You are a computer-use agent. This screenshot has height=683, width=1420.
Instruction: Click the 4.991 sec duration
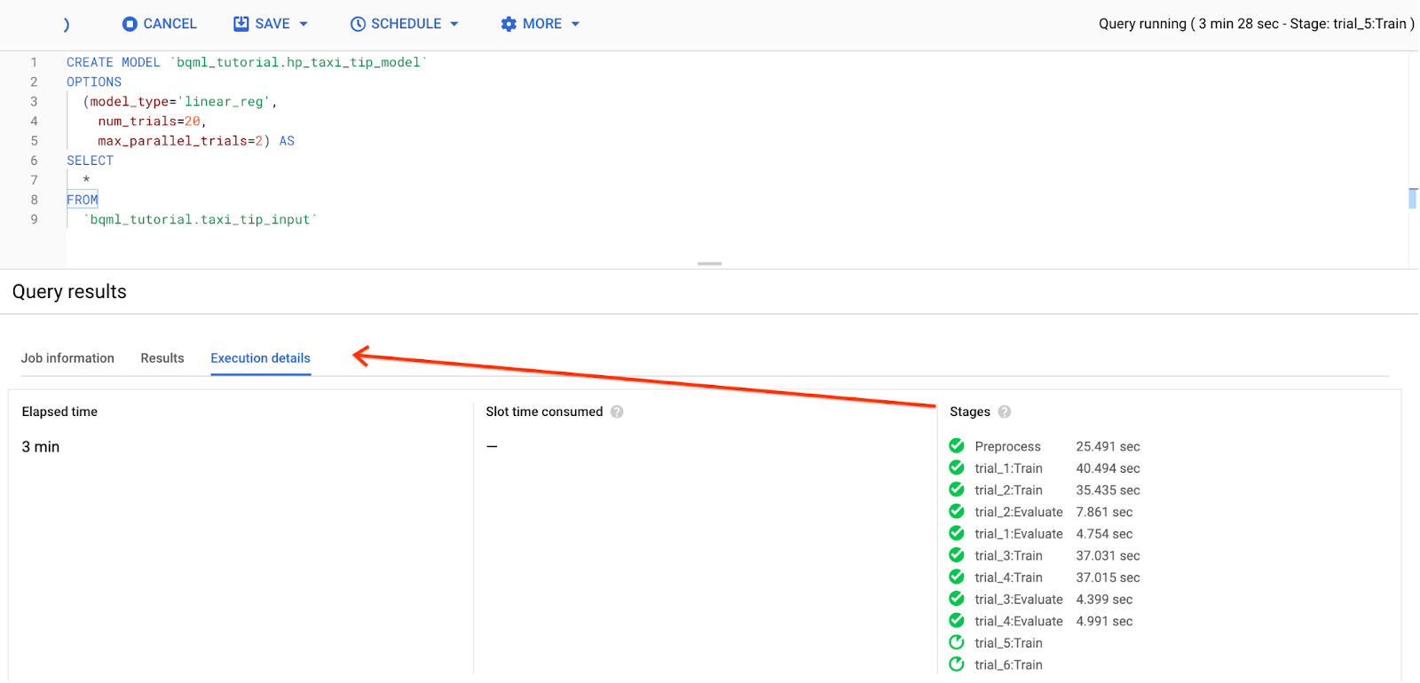coord(1104,621)
